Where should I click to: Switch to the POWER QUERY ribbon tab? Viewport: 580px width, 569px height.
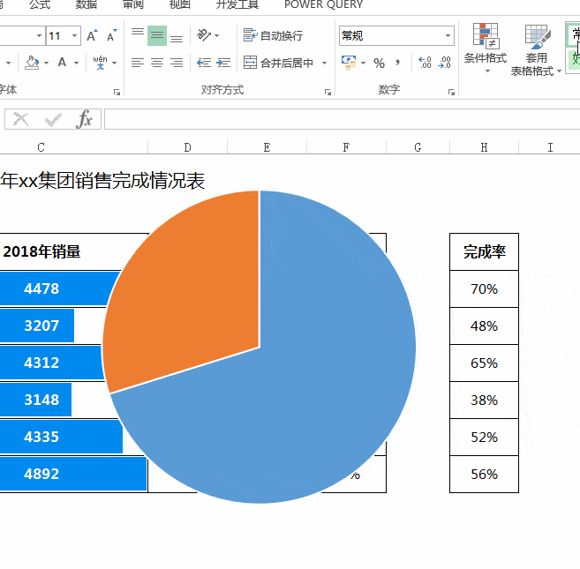pyautogui.click(x=324, y=4)
